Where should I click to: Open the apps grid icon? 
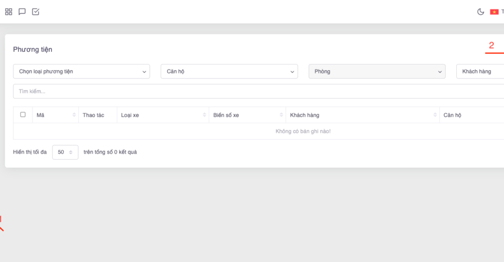[8, 12]
